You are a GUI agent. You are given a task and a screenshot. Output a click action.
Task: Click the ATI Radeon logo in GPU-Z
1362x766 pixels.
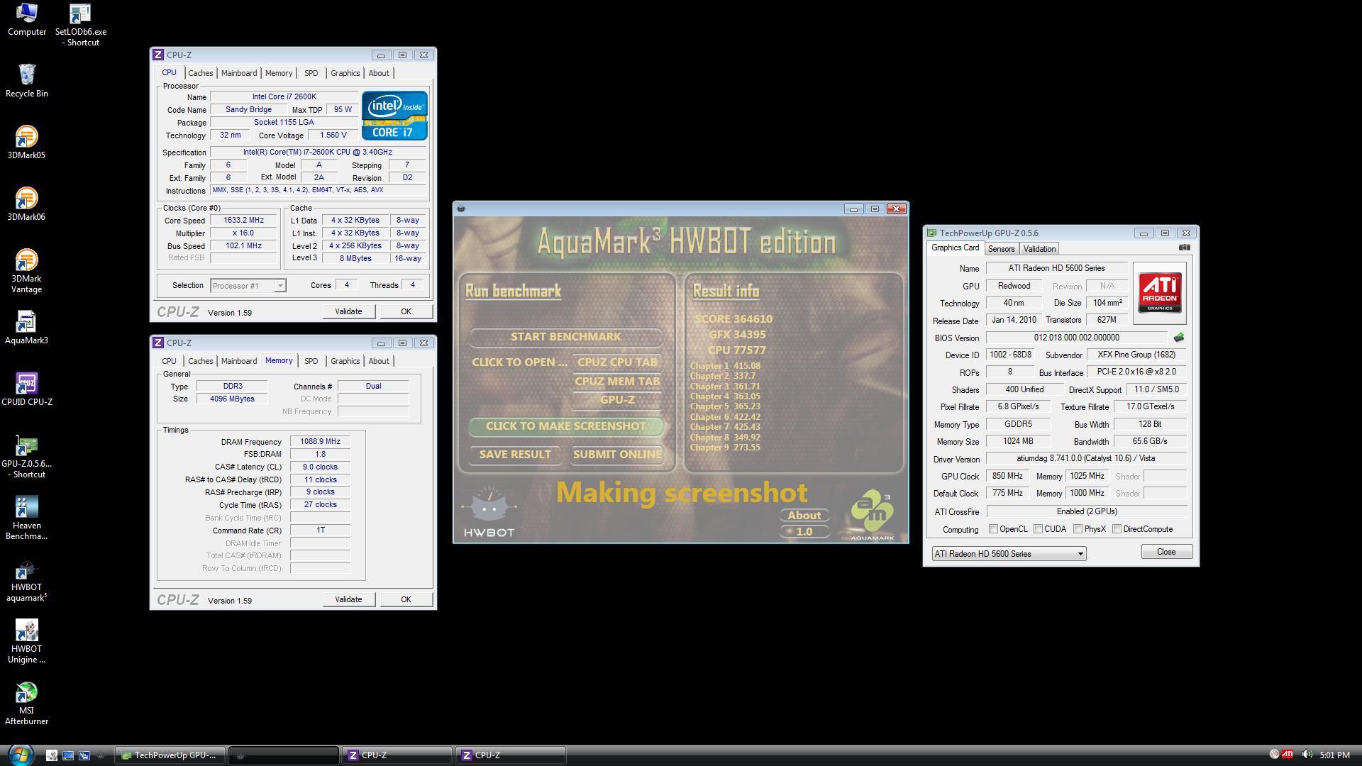pos(1160,293)
